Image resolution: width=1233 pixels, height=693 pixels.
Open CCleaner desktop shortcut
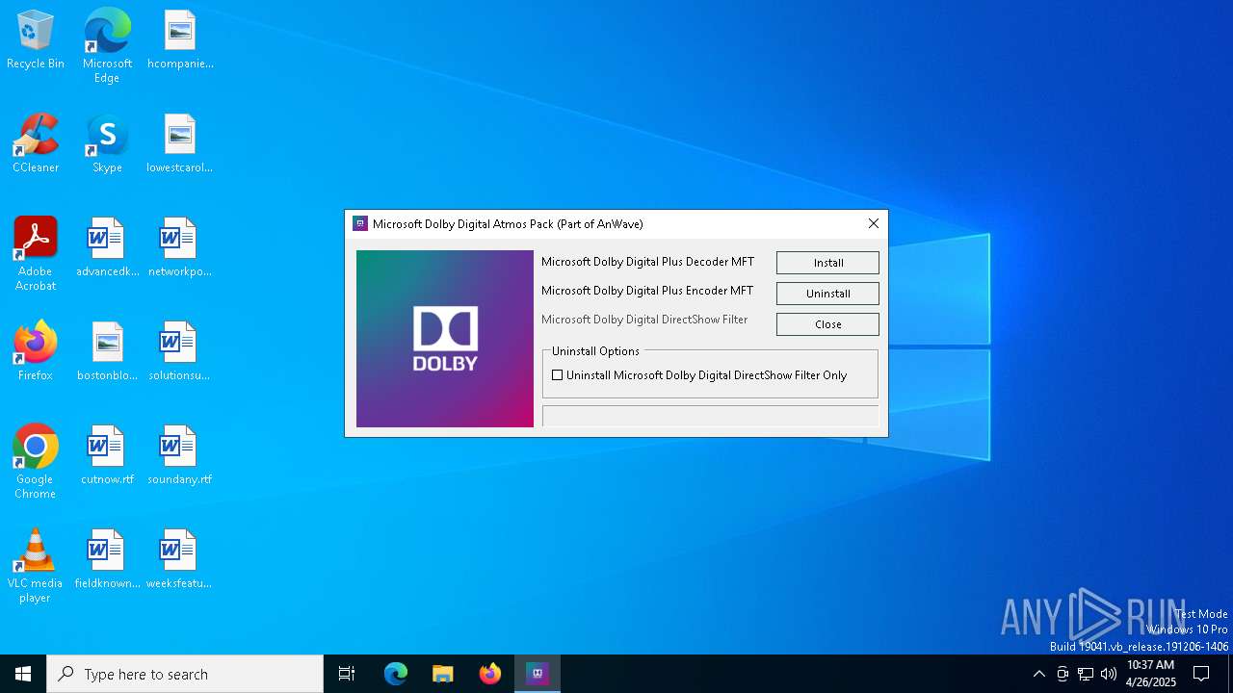pyautogui.click(x=36, y=143)
